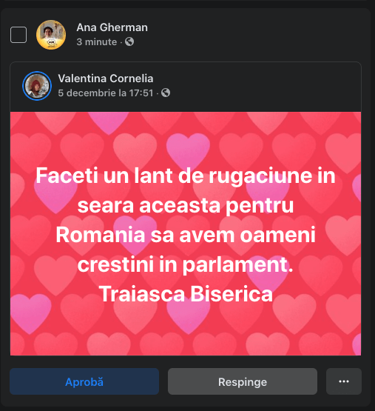
Task: Click the '3 minute' post timestamp
Action: click(97, 41)
